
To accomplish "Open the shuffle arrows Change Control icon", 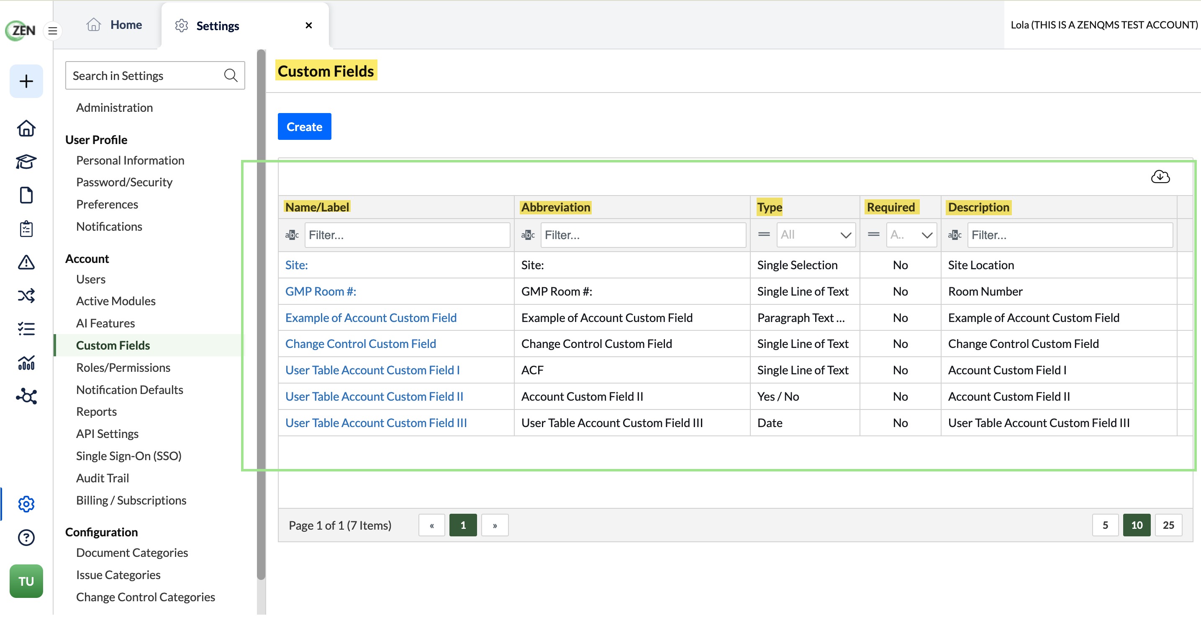I will point(26,296).
